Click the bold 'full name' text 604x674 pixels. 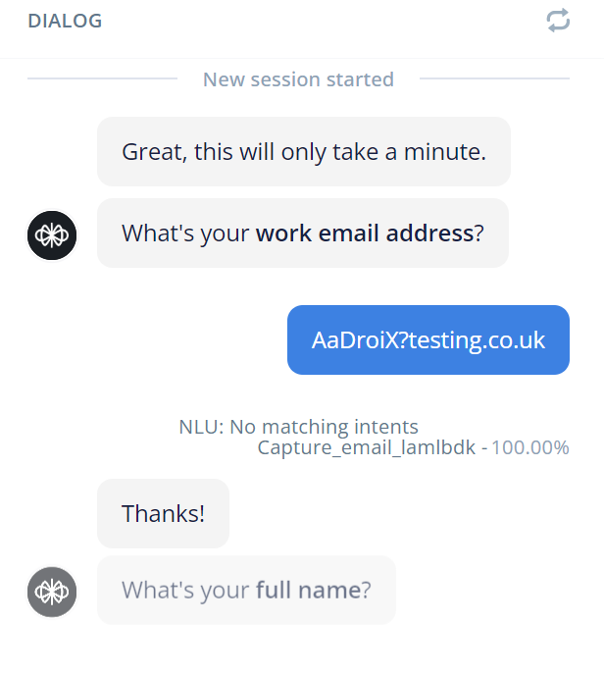(309, 590)
